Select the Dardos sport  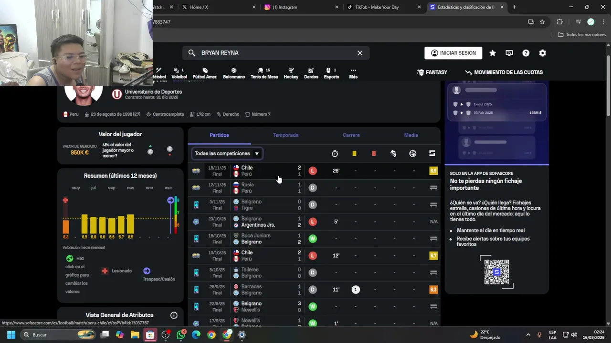[x=311, y=73]
